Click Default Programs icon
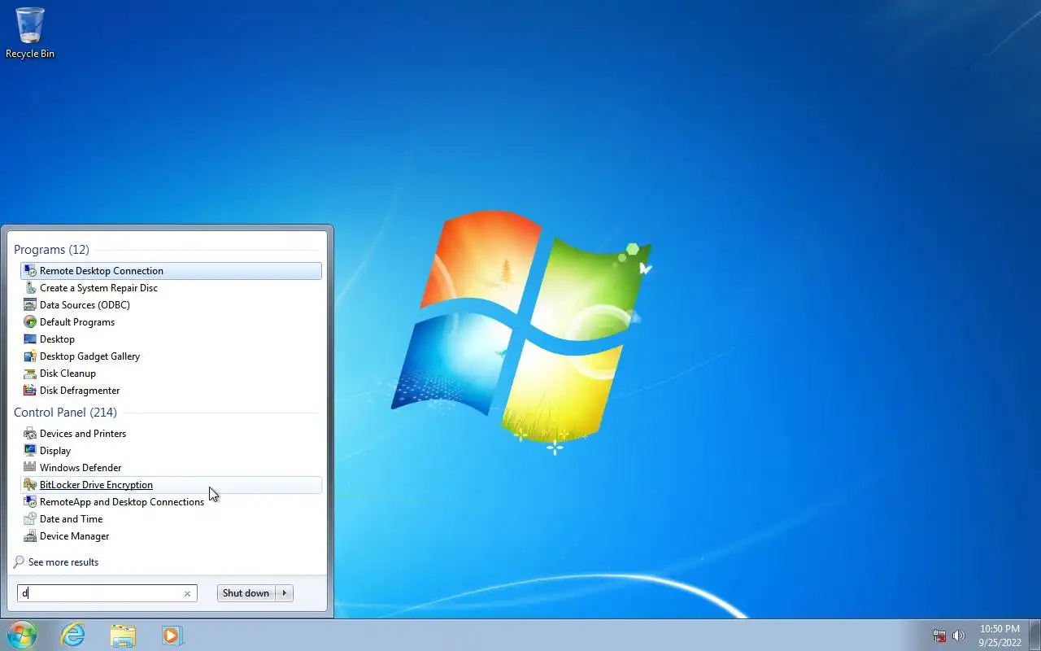Screen dimensions: 1041x651 [30, 322]
